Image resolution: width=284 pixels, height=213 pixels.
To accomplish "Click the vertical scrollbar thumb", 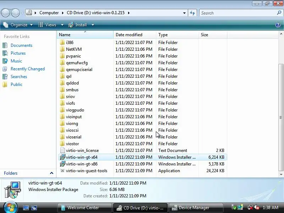I will (281, 118).
